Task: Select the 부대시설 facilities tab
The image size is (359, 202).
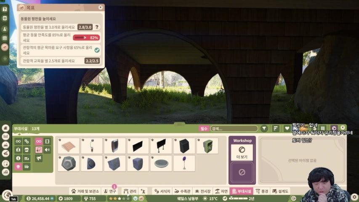Action: pyautogui.click(x=242, y=191)
